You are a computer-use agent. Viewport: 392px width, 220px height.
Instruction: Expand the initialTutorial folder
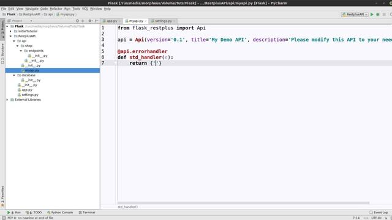11,31
